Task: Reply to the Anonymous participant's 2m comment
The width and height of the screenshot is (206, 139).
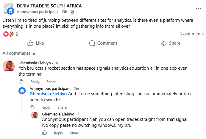Action: (x=46, y=107)
